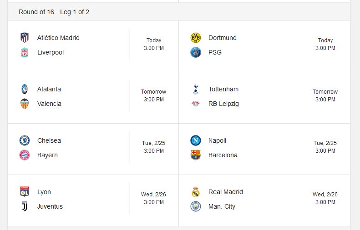
Task: Open the Lyon team name link
Action: (x=44, y=192)
